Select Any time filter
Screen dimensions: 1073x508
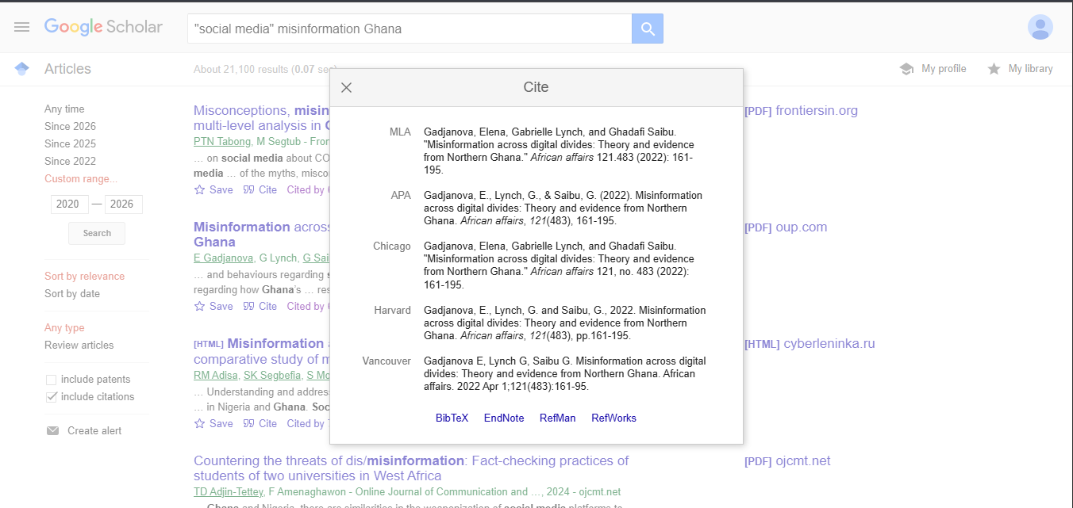(64, 109)
